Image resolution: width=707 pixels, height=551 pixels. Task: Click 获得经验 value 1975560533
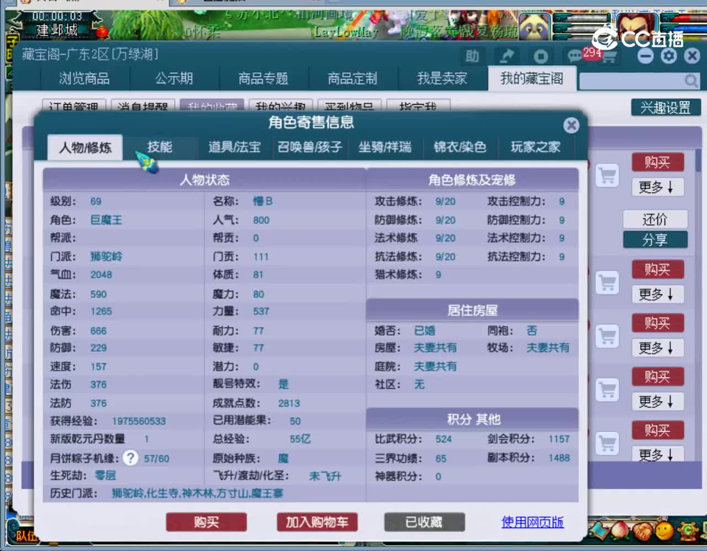click(x=139, y=421)
